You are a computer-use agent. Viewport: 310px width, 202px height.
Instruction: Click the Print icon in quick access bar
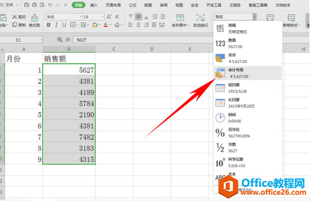[34, 5]
